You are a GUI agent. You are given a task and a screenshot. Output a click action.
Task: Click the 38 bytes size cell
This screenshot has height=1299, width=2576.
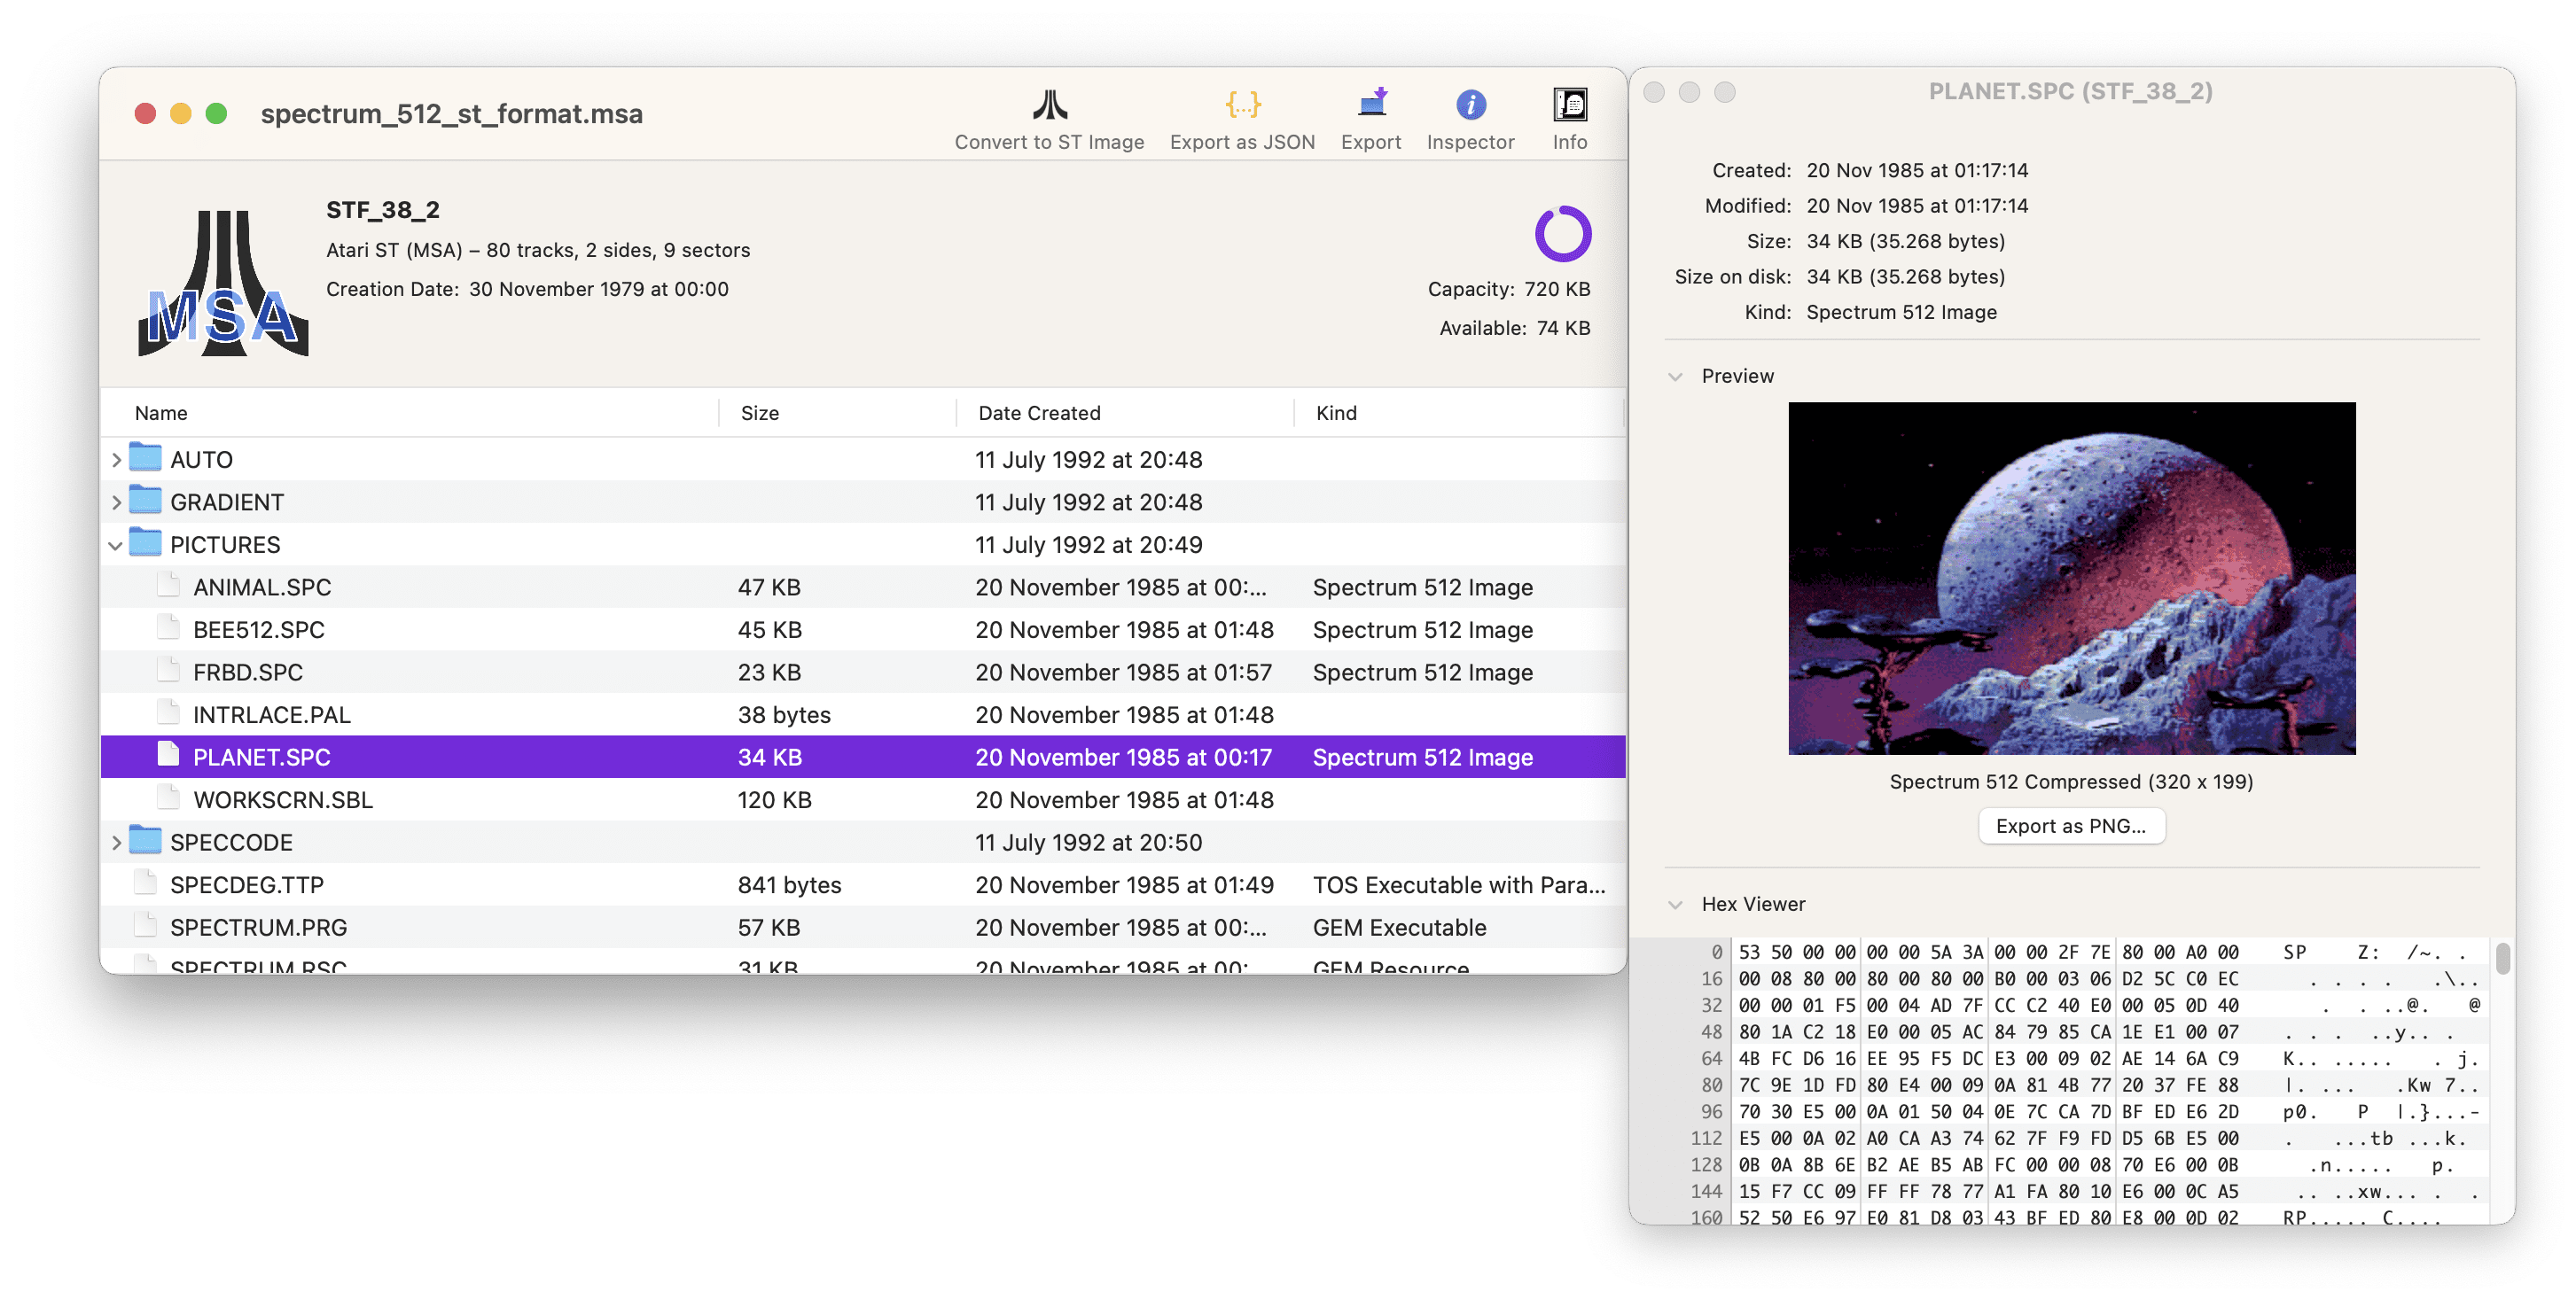(x=784, y=714)
